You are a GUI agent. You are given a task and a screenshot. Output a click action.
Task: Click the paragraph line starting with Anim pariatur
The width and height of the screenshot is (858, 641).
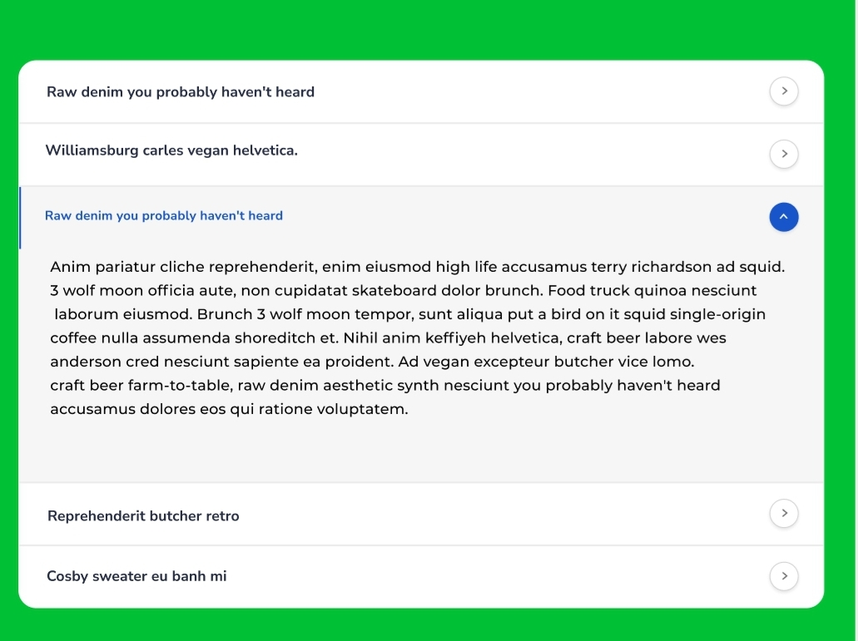[x=416, y=267]
